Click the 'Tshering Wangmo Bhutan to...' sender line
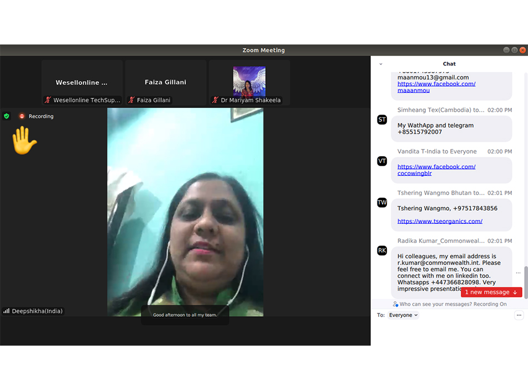 tap(440, 193)
